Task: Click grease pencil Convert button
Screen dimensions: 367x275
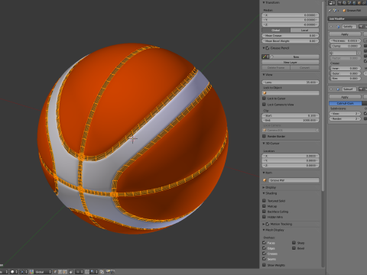Action: tap(305, 67)
